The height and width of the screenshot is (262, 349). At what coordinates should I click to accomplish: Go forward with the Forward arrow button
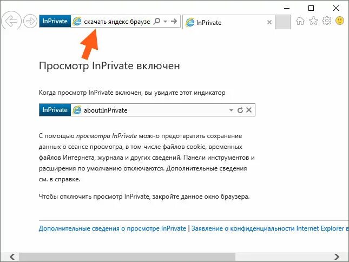(30, 21)
